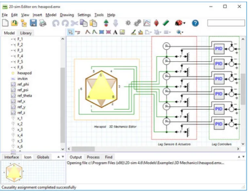Screen dimensions: 249x193
Task: Click the Open file folder icon
Action: (15, 23)
